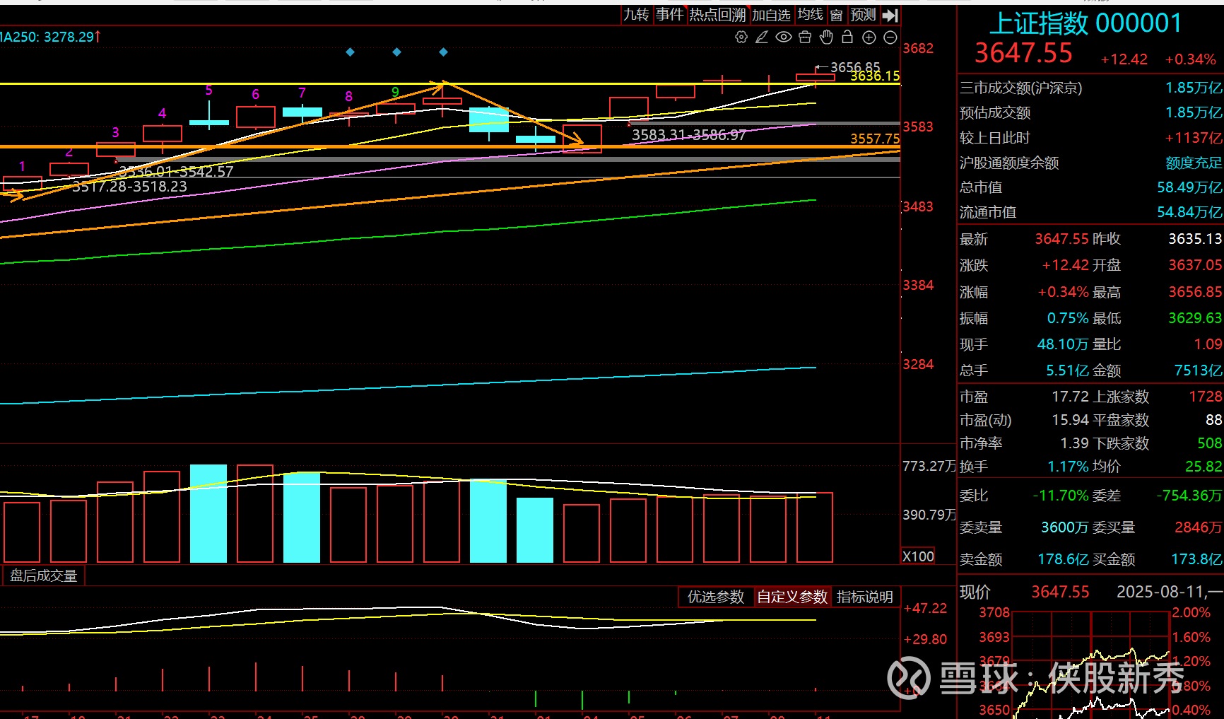This screenshot has height=719, width=1224.
Task: Open the 均线 moving average option
Action: coord(810,15)
